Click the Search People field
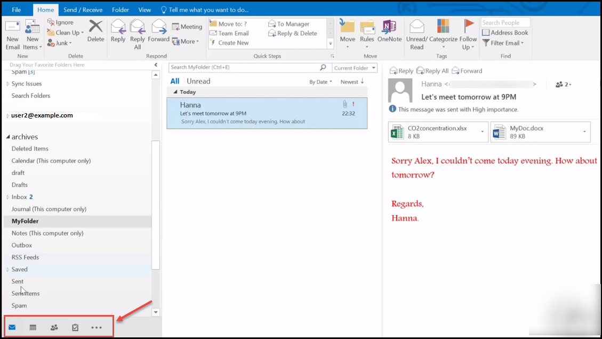602x339 pixels. coord(505,22)
